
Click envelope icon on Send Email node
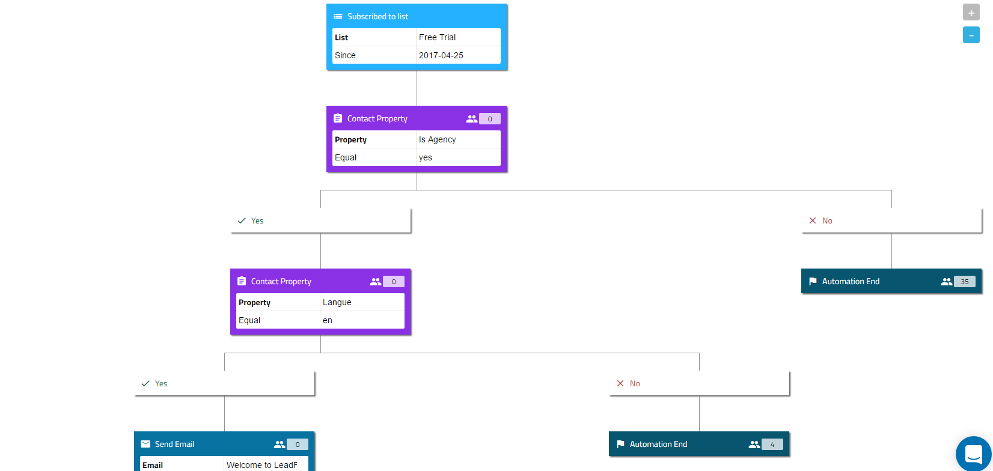pos(145,444)
